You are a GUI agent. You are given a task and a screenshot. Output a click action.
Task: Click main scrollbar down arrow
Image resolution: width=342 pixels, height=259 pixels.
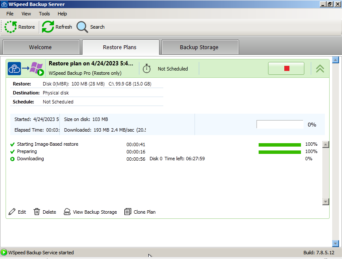click(x=336, y=243)
